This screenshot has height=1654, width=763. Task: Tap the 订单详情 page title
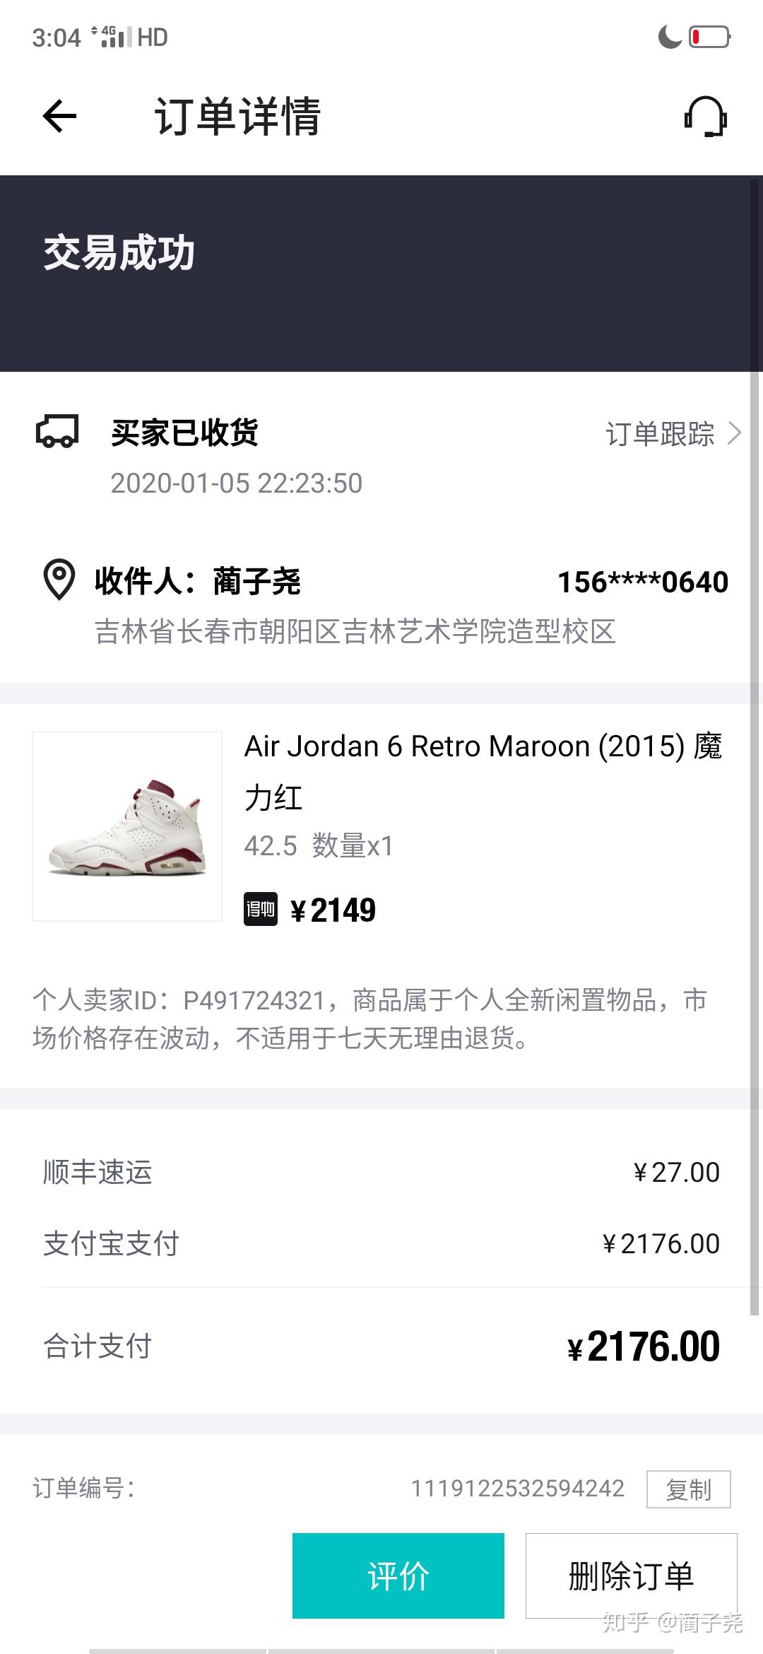[x=237, y=117]
